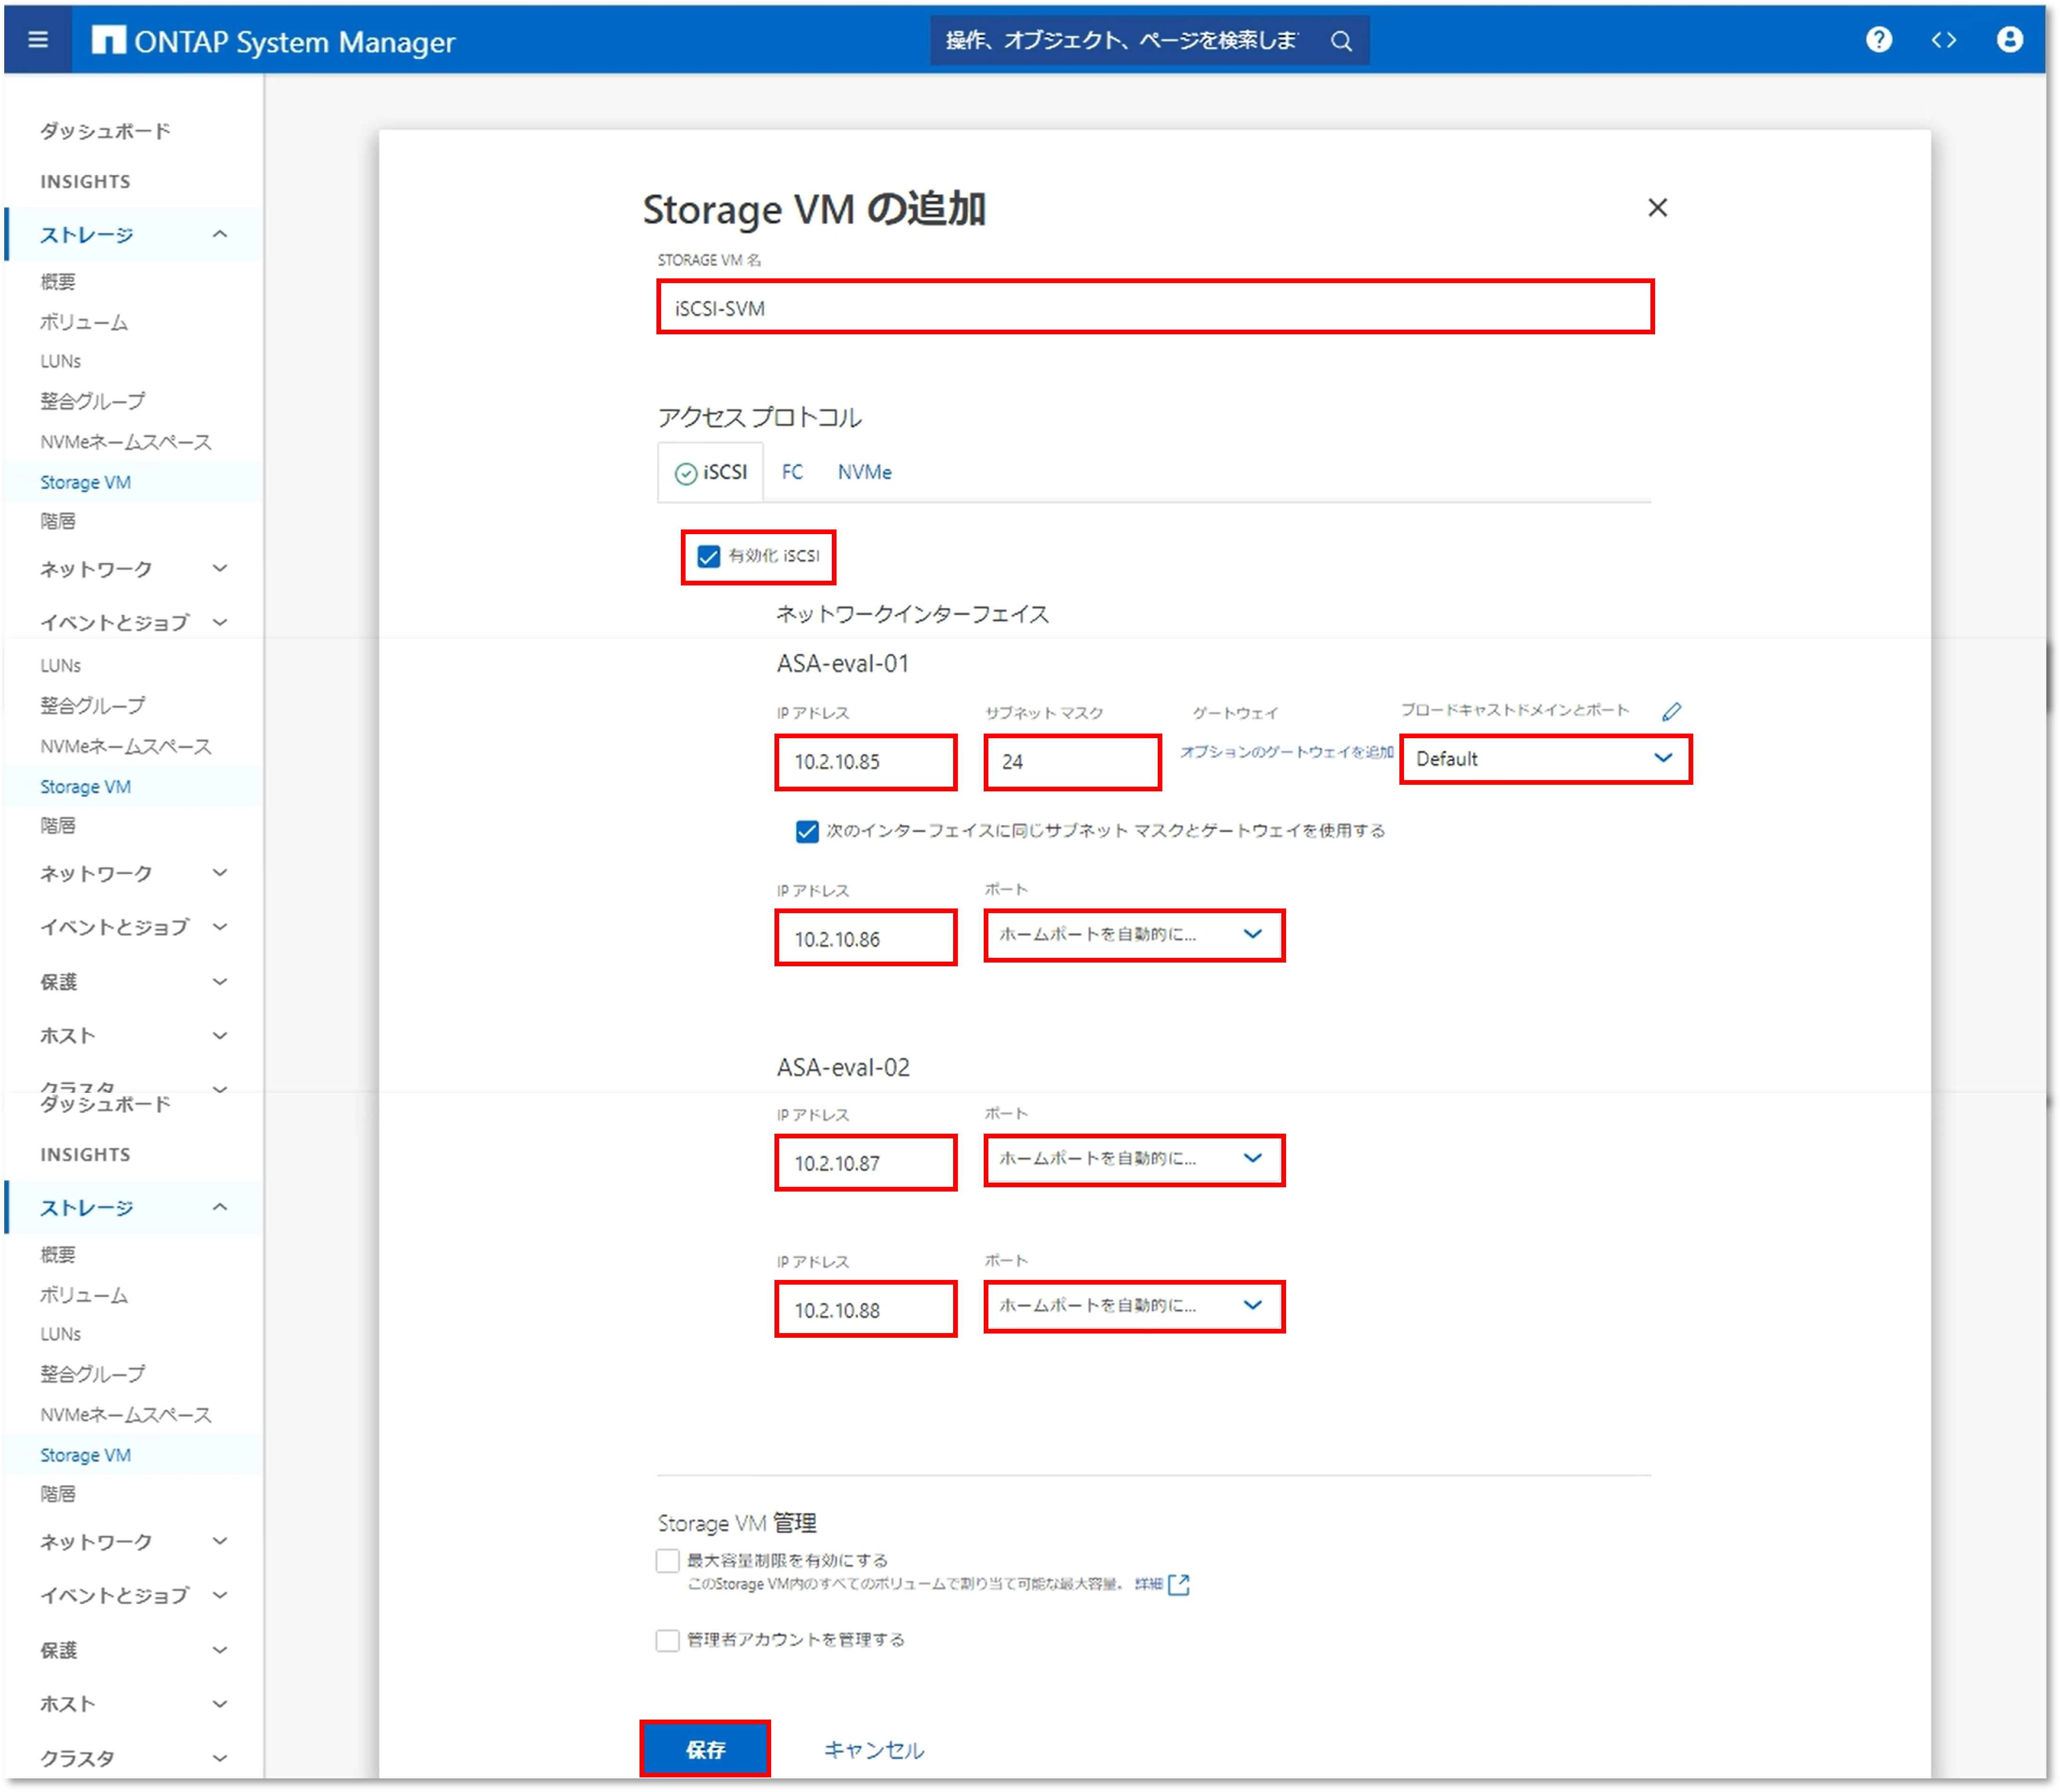Click the IP address field 10.2.10.86

[866, 939]
